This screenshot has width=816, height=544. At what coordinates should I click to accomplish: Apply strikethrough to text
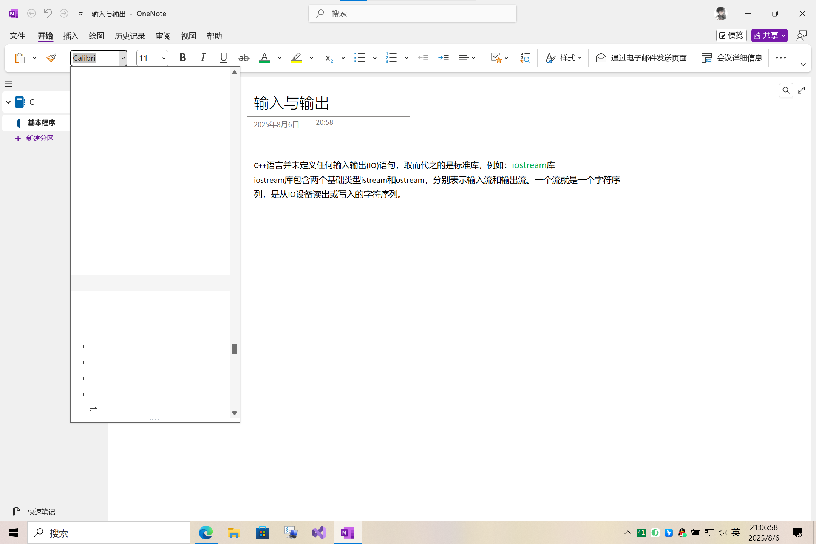pos(244,58)
